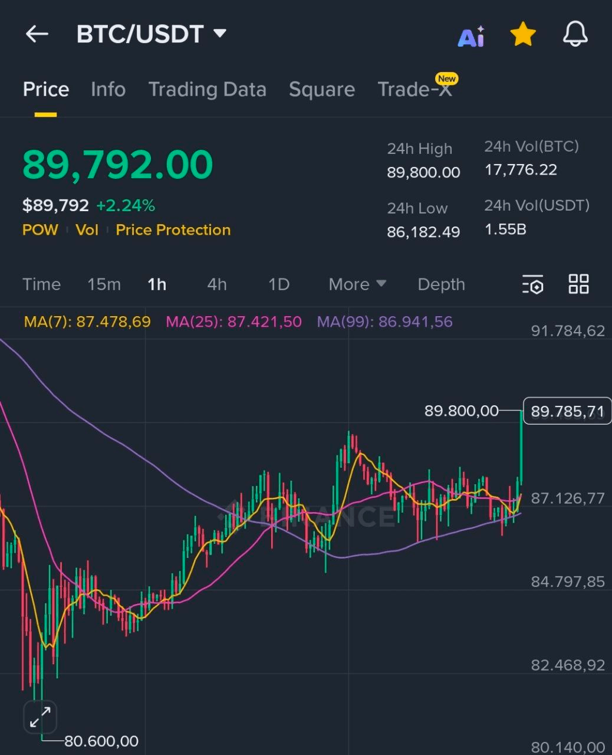The height and width of the screenshot is (755, 612).
Task: Switch to the Info tab
Action: click(x=108, y=89)
